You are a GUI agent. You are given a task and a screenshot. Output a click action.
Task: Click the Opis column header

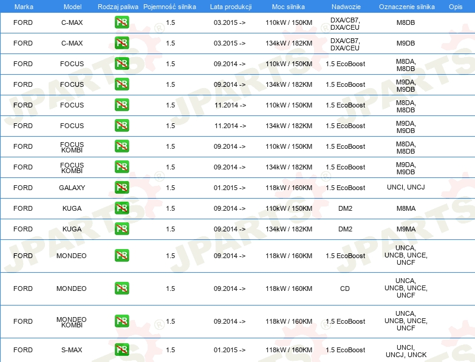pyautogui.click(x=456, y=7)
